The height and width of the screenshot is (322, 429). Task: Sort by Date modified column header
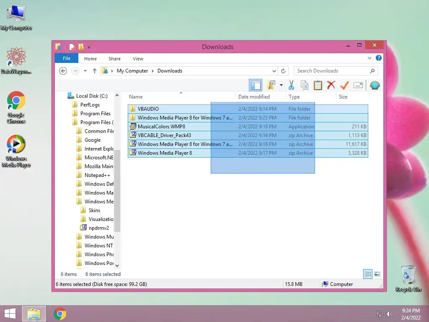(x=261, y=97)
